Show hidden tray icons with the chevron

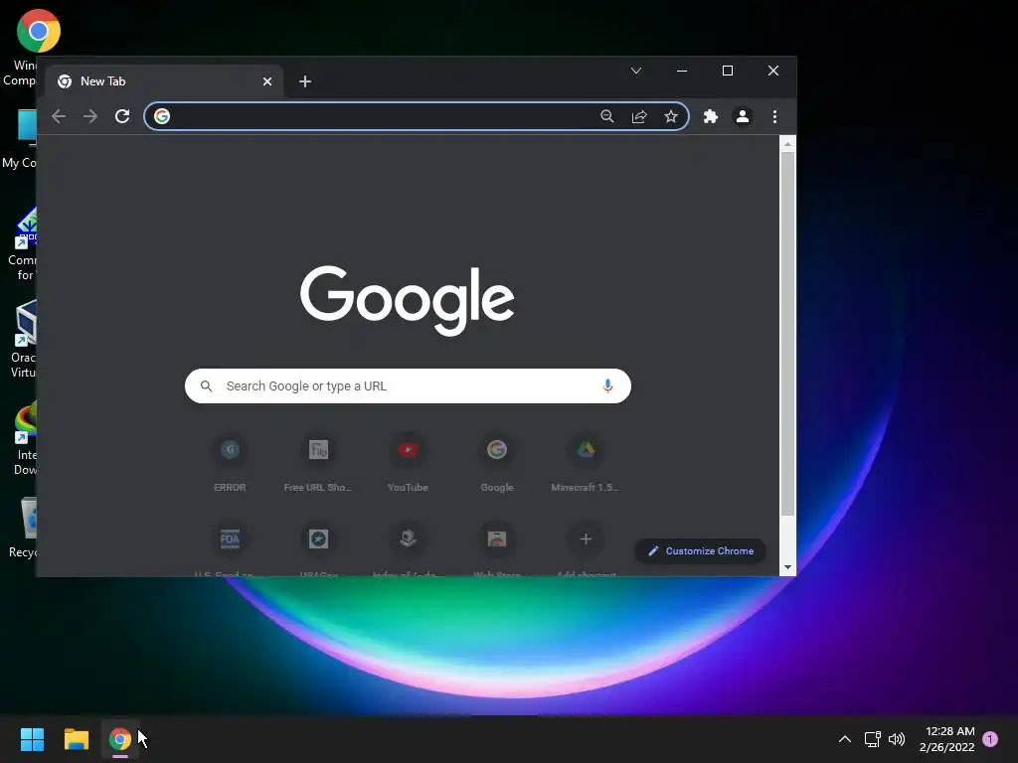point(845,739)
